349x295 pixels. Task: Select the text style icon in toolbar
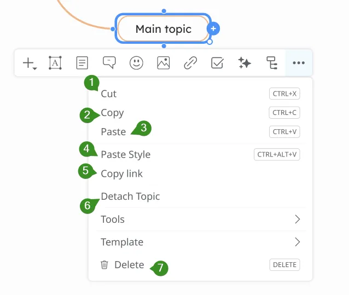tap(55, 63)
